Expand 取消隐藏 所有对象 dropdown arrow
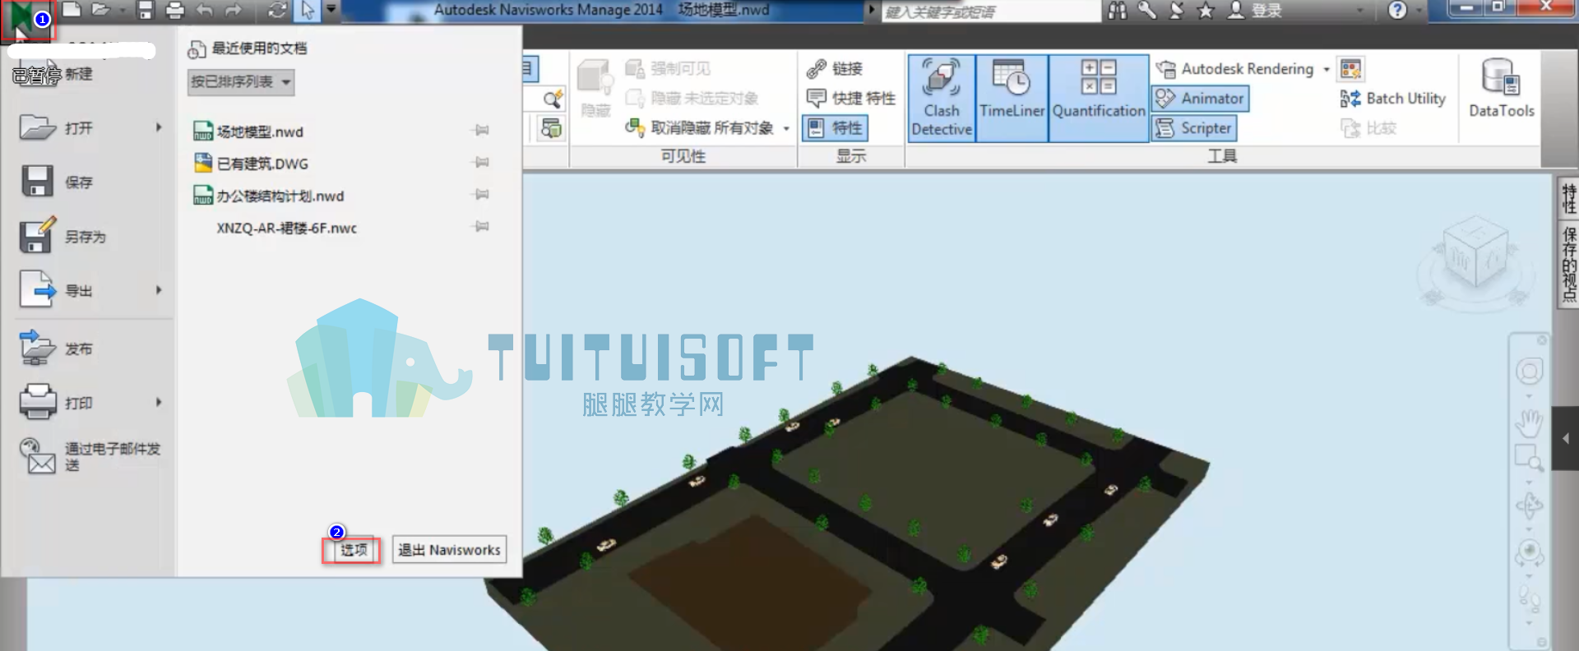 tap(786, 128)
